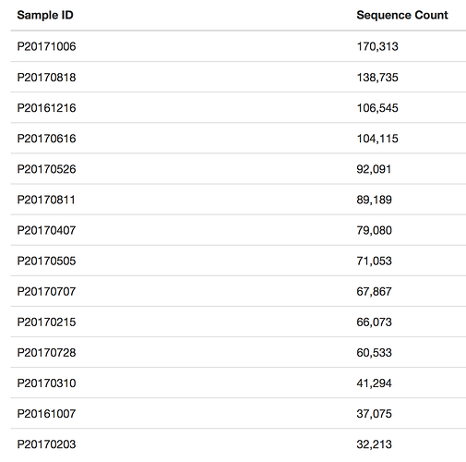Click the sequence count value 92,091
Image resolution: width=466 pixels, height=462 pixels.
coord(374,169)
